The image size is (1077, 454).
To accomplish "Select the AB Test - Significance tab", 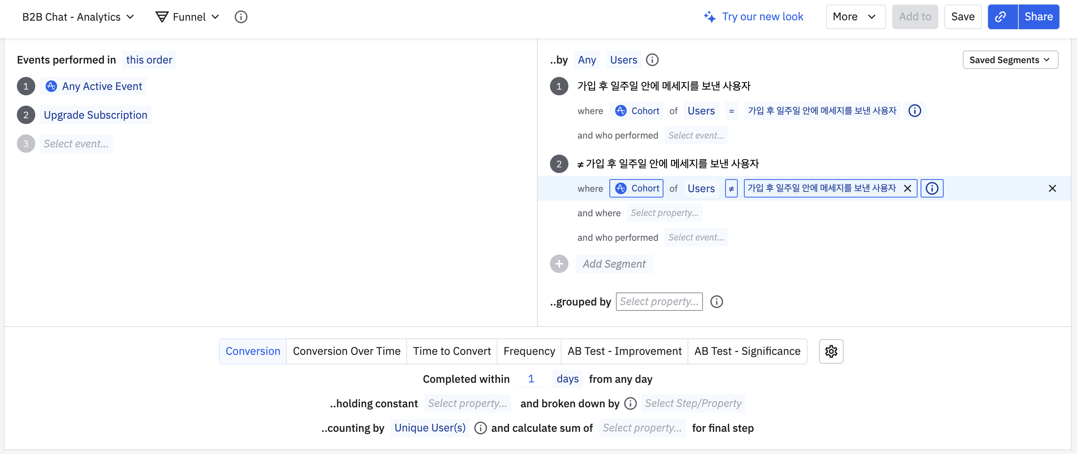I will click(747, 351).
